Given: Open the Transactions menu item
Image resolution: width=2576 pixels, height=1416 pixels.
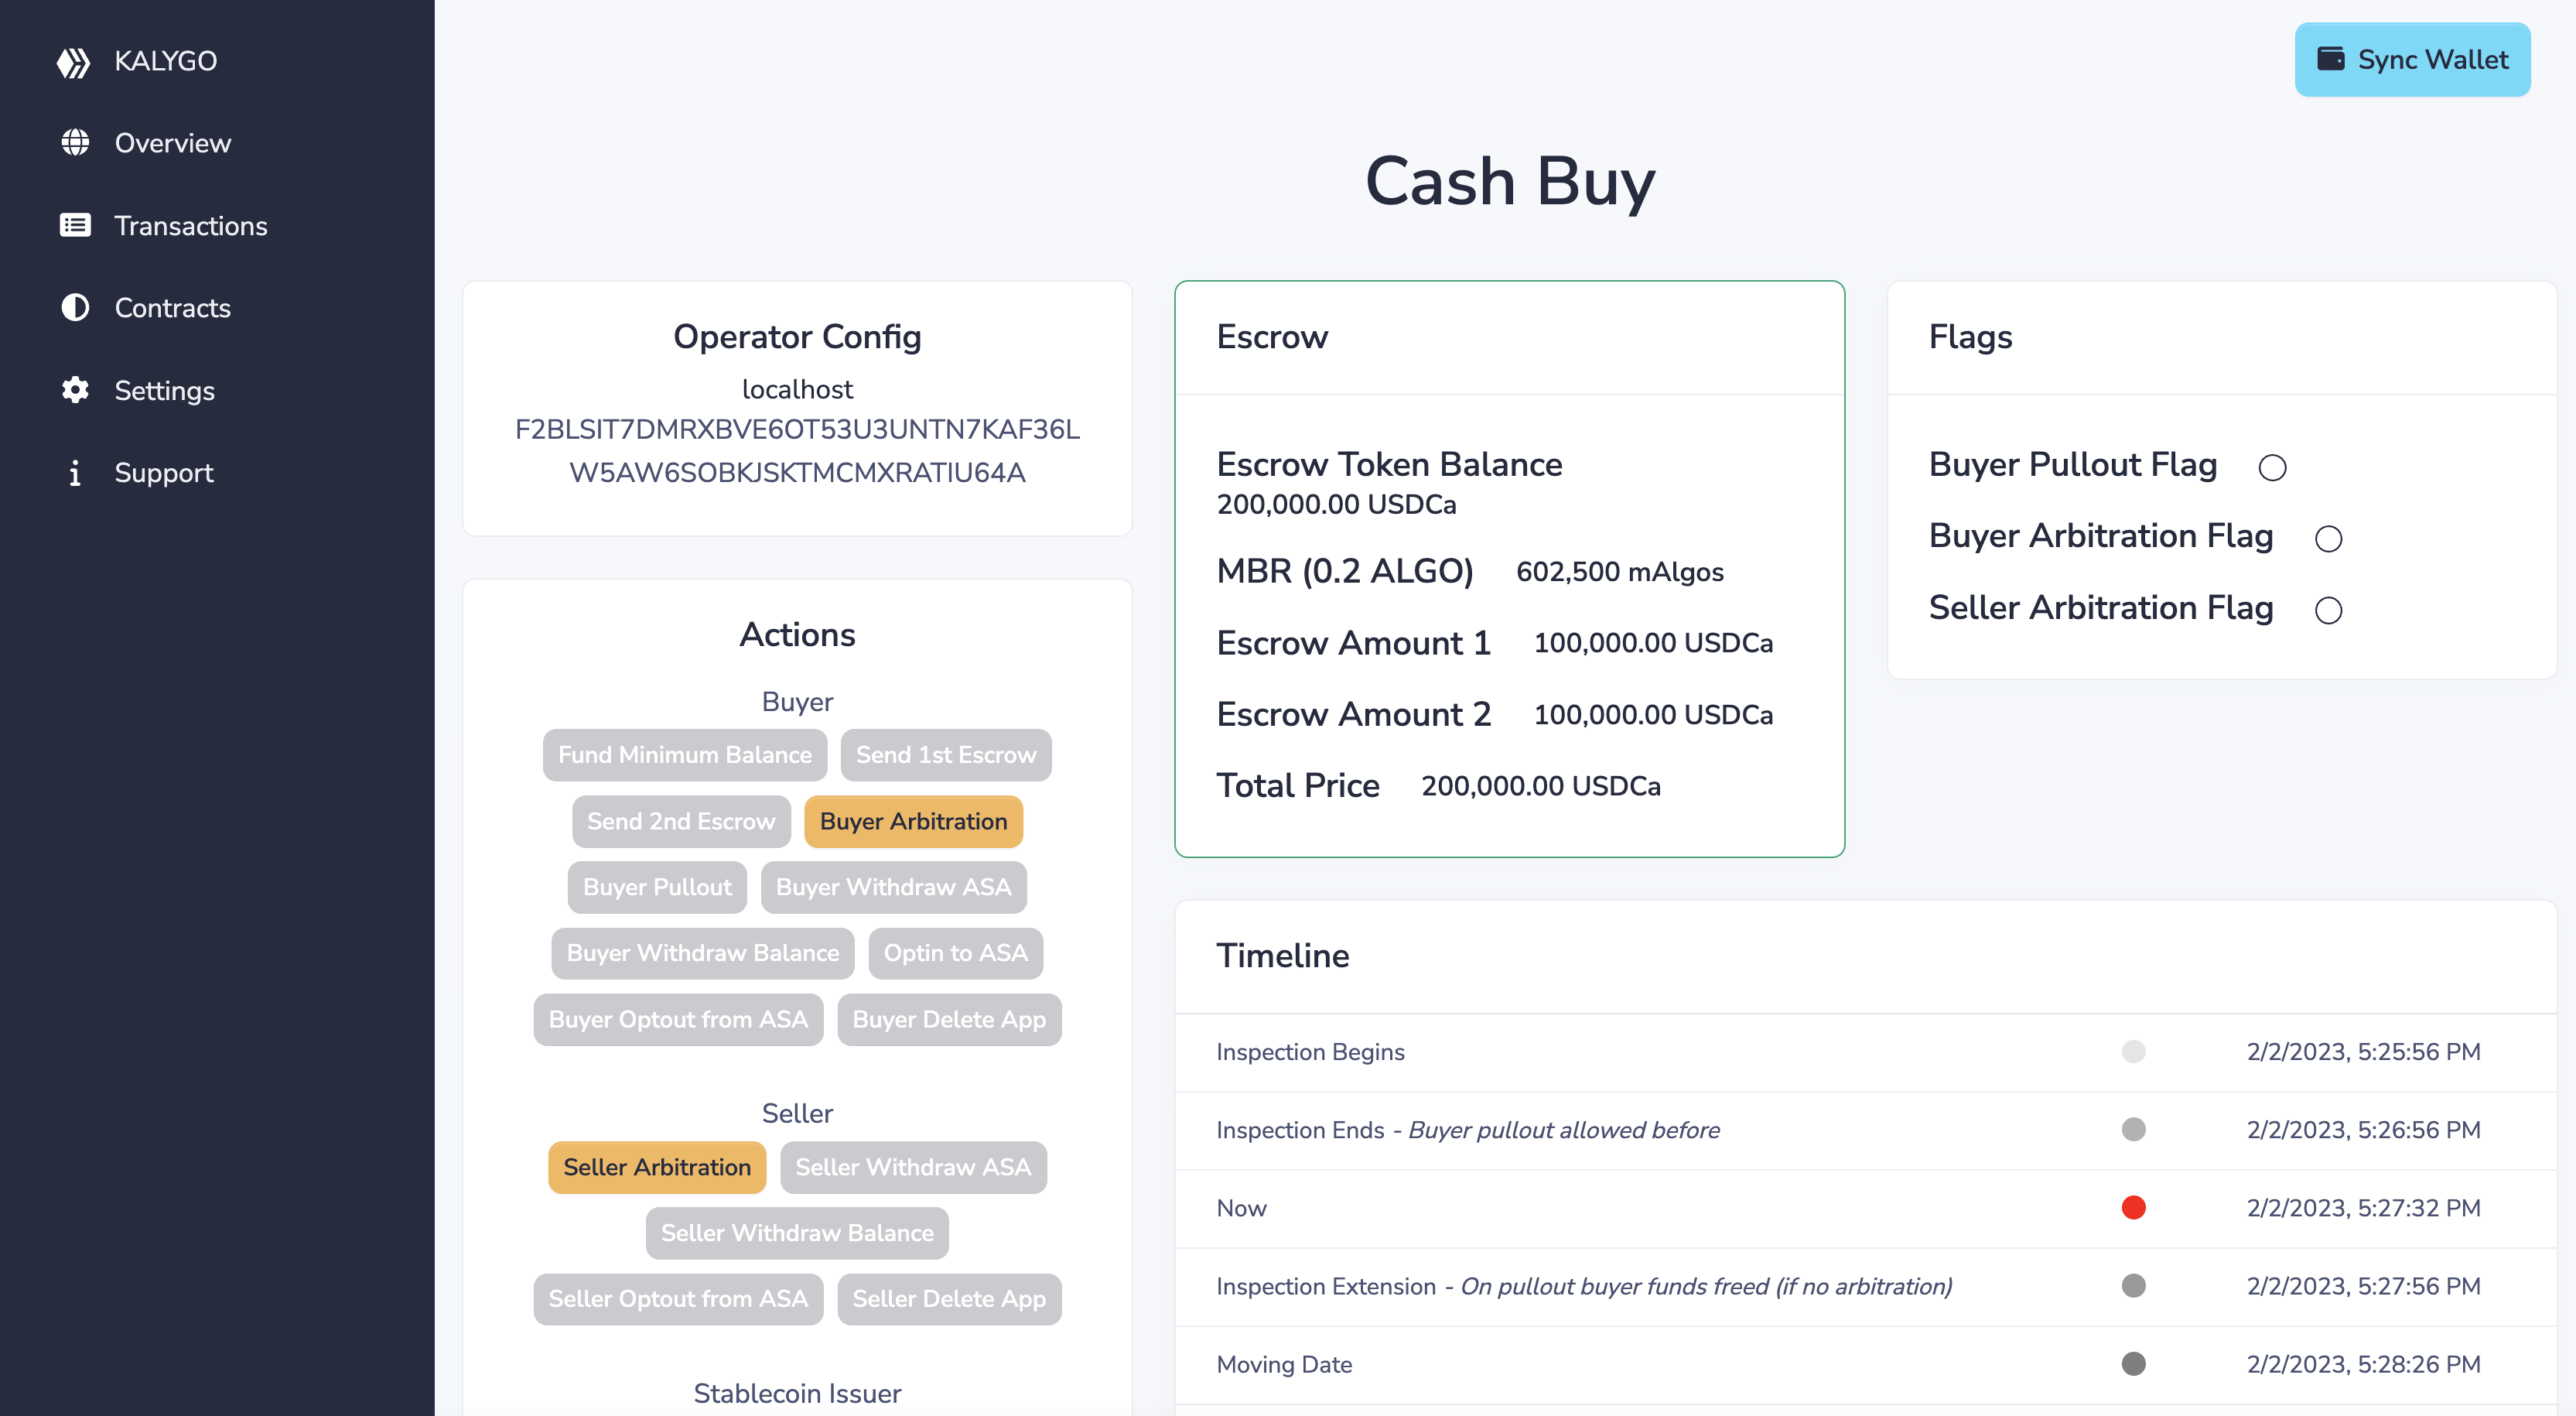Looking at the screenshot, I should (190, 225).
